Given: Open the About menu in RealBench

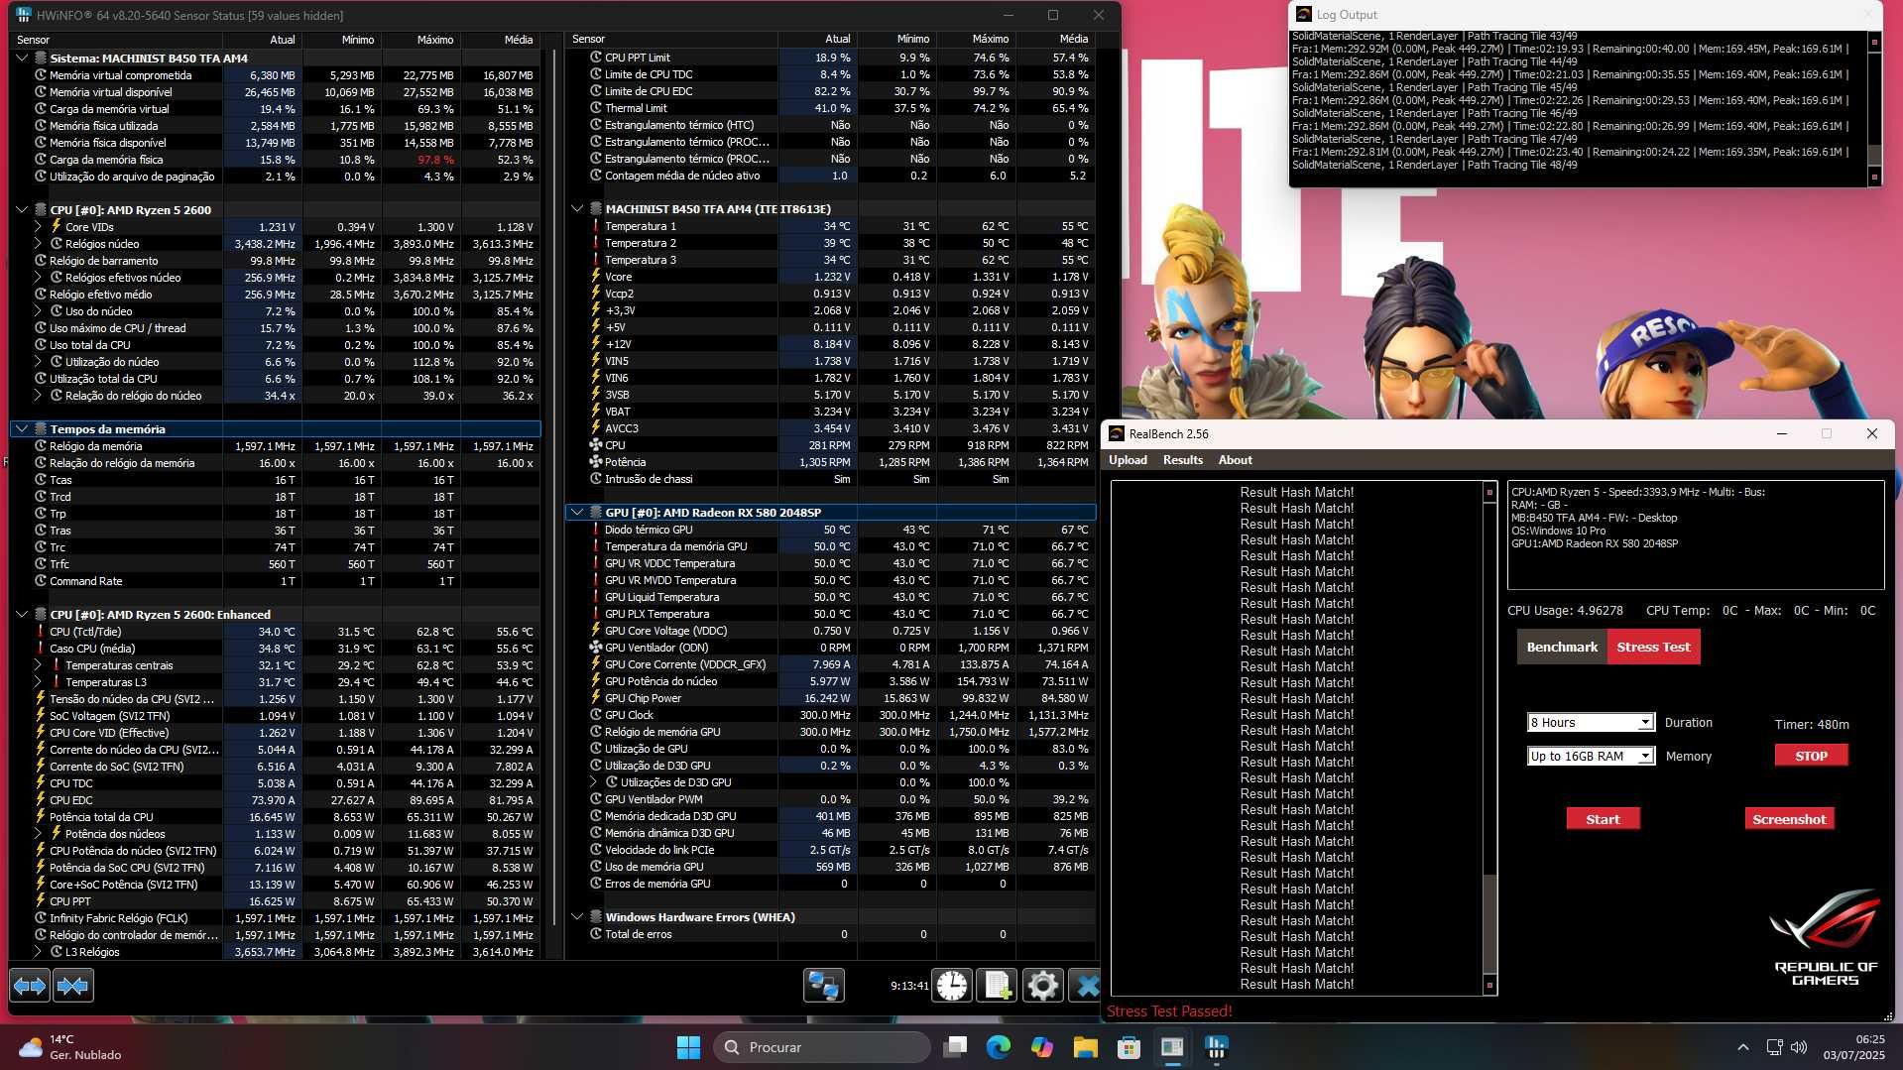Looking at the screenshot, I should (x=1235, y=460).
